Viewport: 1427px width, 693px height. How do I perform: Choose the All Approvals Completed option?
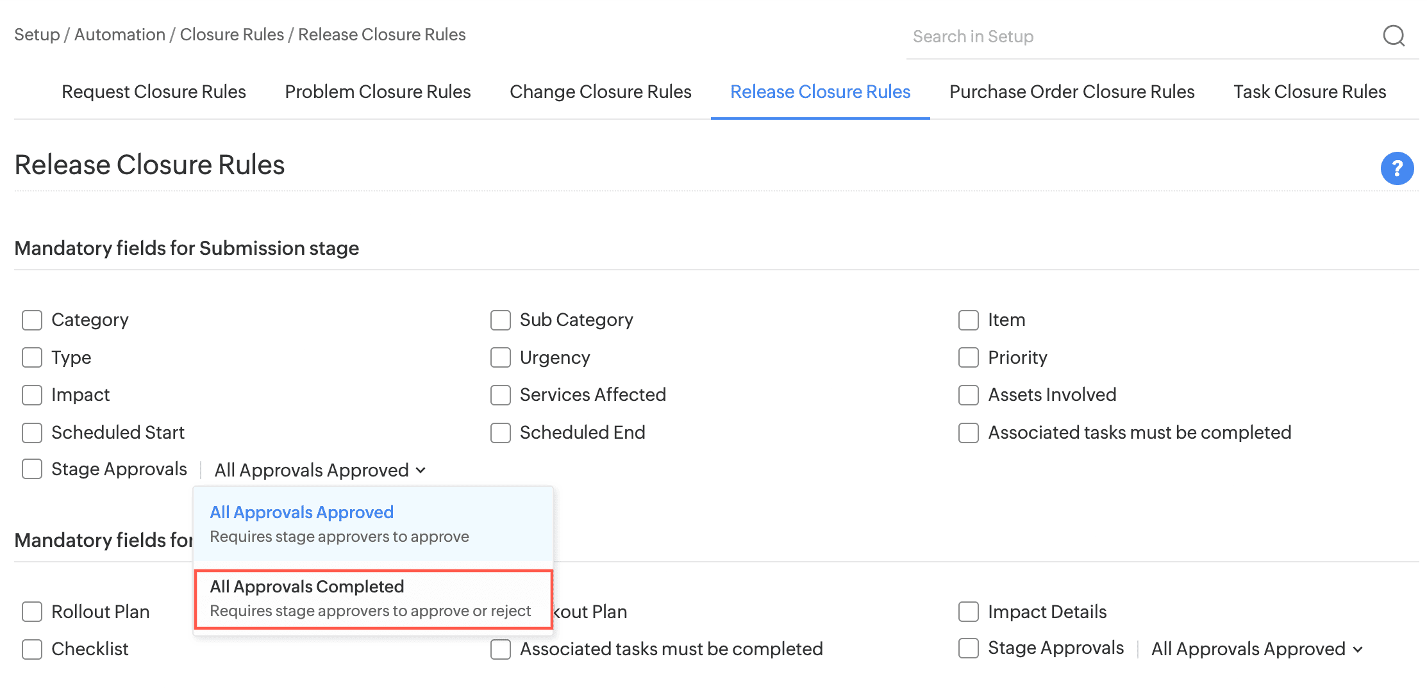(372, 598)
